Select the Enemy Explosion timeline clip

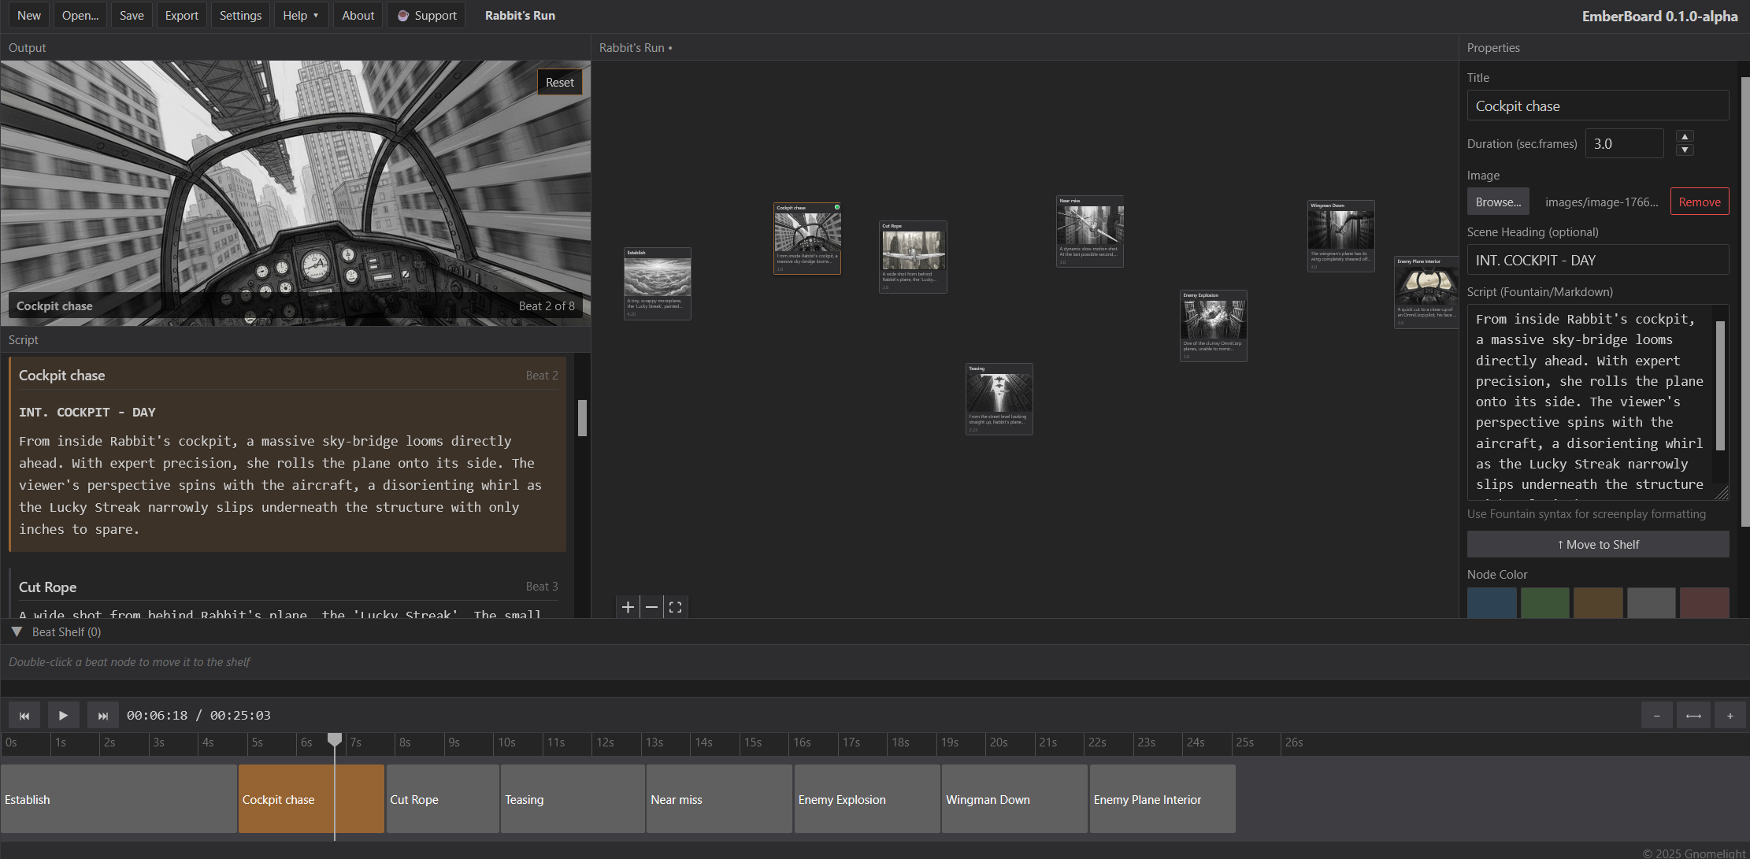tap(866, 799)
